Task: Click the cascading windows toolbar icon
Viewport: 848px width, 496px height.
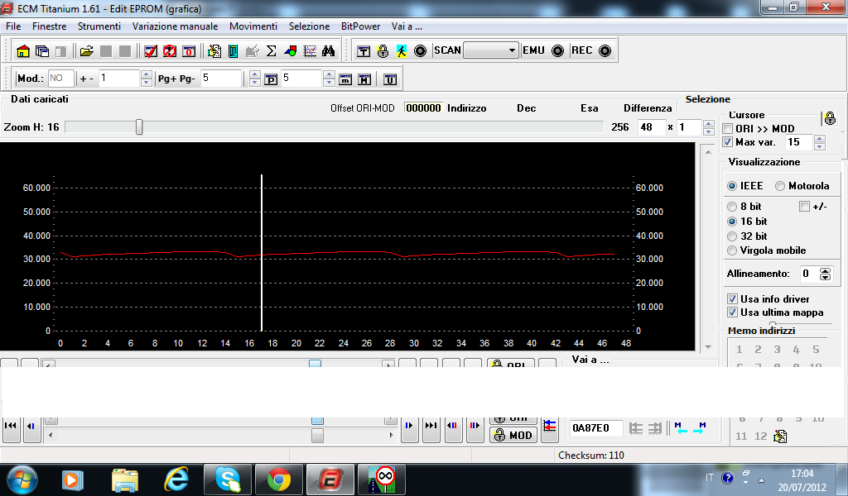Action: (41, 51)
